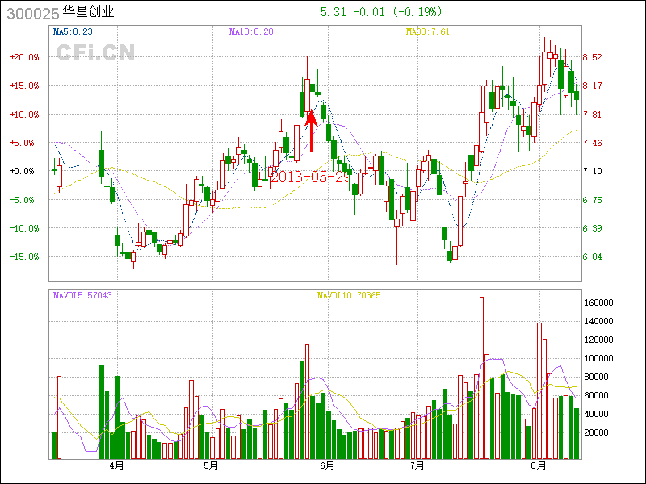This screenshot has width=646, height=484.
Task: Click the tallest red volume bar
Action: point(481,378)
